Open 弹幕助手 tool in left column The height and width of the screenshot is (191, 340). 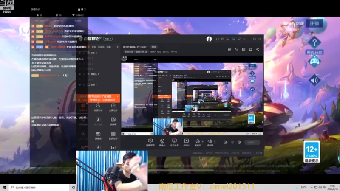[83, 107]
